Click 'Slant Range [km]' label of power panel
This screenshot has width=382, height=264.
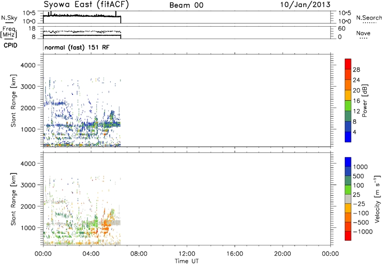coord(14,101)
